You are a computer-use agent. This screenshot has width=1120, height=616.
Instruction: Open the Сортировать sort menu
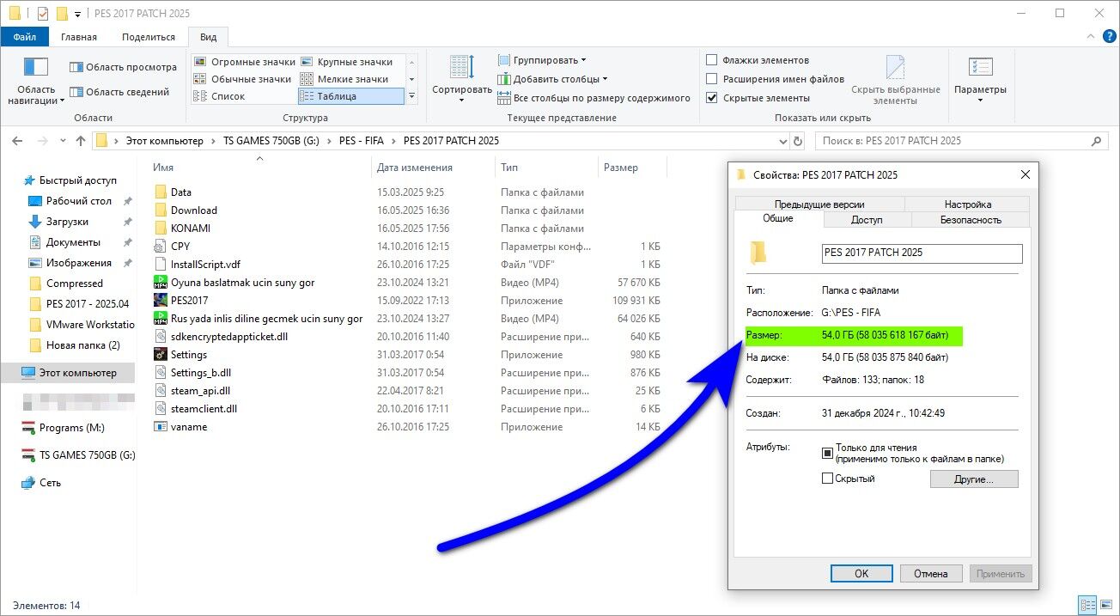pos(462,79)
